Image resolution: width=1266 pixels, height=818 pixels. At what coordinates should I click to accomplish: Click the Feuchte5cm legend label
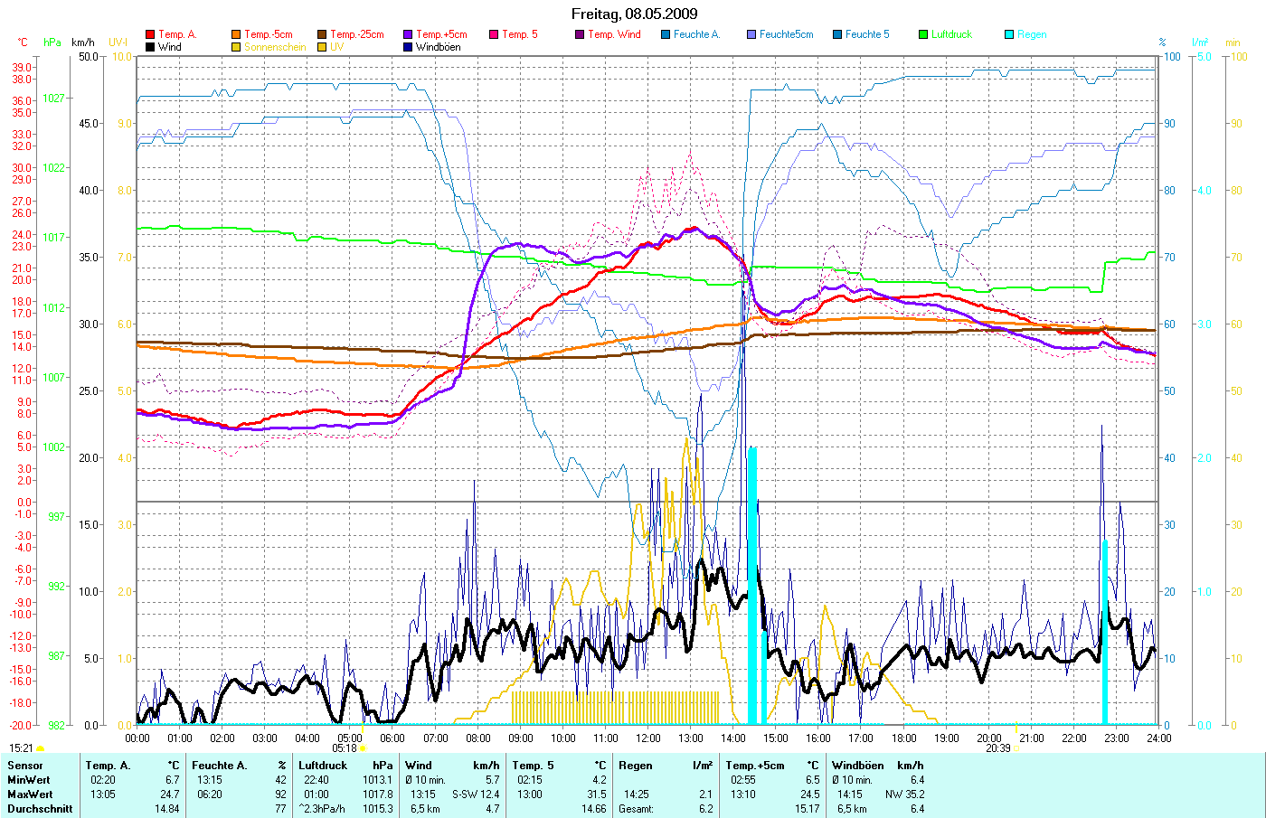786,34
